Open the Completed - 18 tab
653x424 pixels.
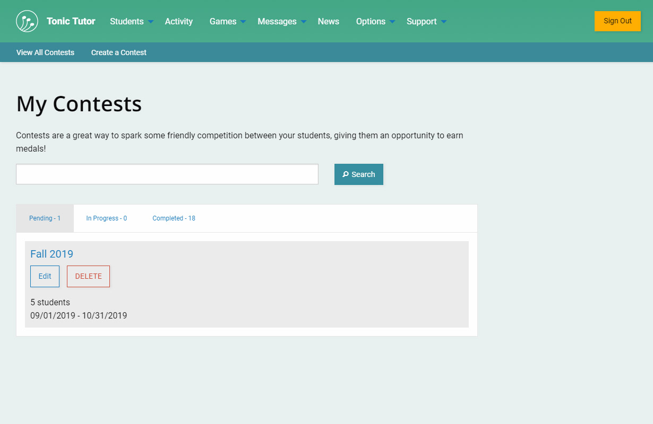(174, 218)
